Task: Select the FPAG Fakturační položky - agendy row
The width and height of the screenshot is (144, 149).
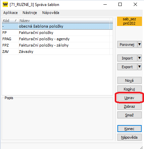Action: [x=57, y=39]
